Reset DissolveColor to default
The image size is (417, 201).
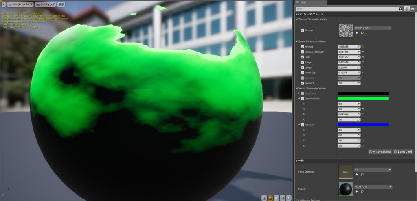click(x=391, y=99)
